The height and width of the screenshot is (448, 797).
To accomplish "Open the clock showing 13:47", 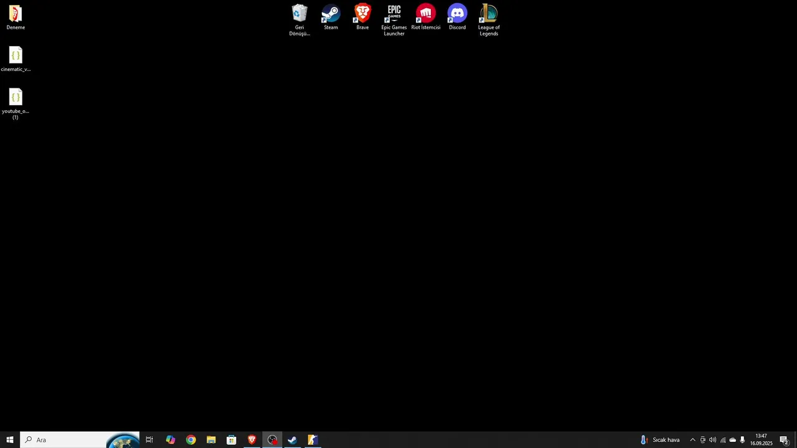I will point(761,440).
